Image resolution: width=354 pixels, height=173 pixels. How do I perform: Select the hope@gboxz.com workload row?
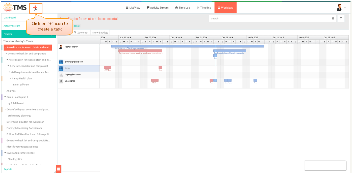coord(79,75)
